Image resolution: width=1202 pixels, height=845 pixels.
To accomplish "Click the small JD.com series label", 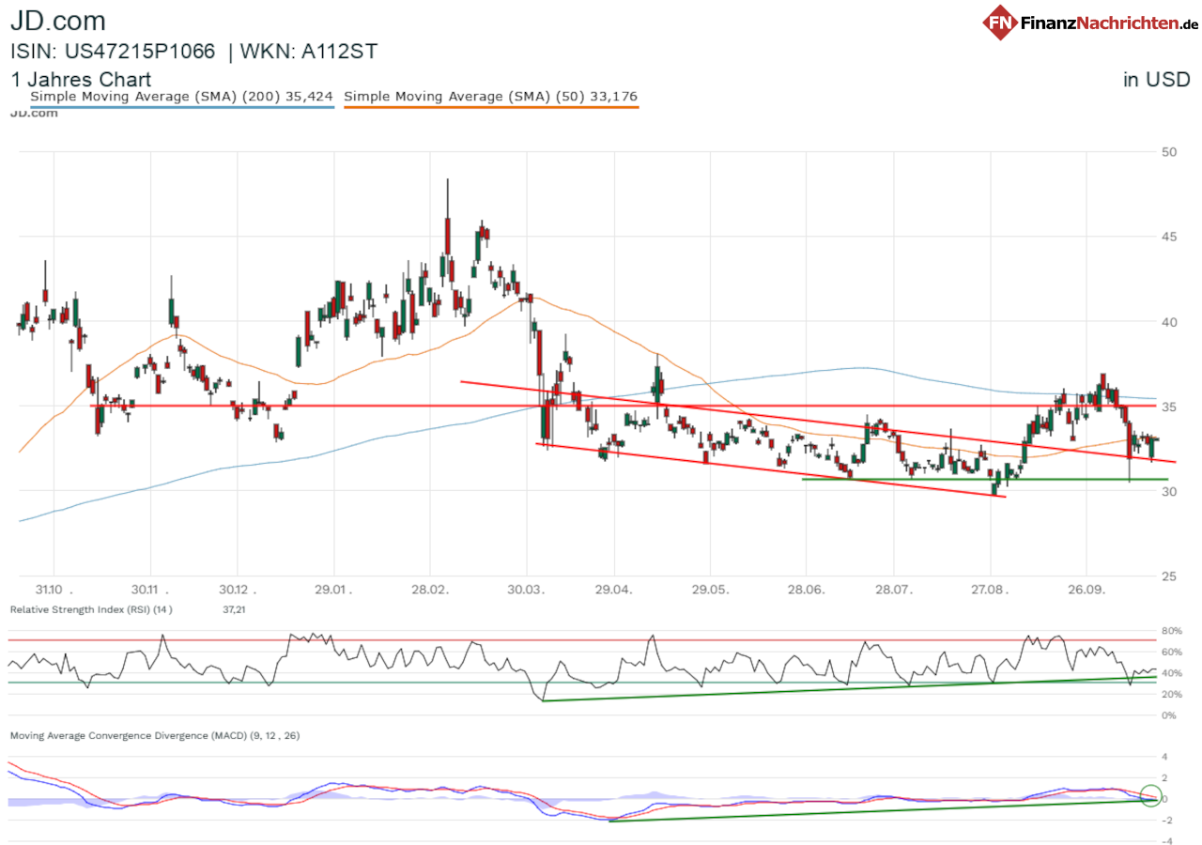I will click(33, 114).
